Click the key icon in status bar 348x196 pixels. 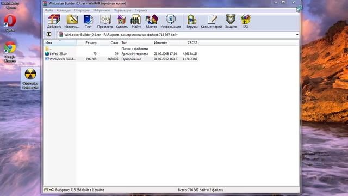[x=51, y=190]
